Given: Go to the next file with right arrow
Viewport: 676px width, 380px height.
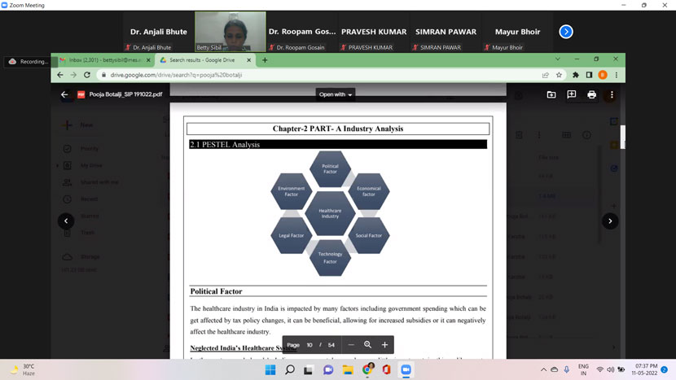Looking at the screenshot, I should 609,221.
